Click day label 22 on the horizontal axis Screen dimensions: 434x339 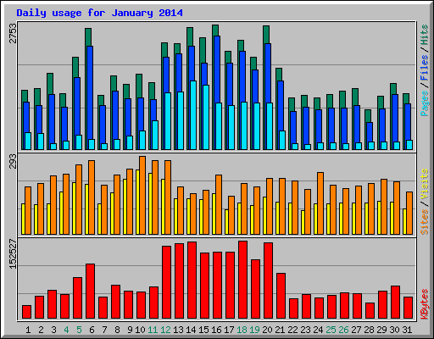[292, 330]
